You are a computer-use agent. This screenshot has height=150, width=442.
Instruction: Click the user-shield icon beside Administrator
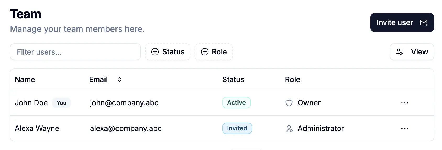289,129
